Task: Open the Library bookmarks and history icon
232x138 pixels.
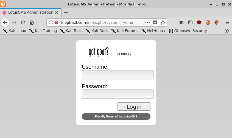Action: click(181, 22)
